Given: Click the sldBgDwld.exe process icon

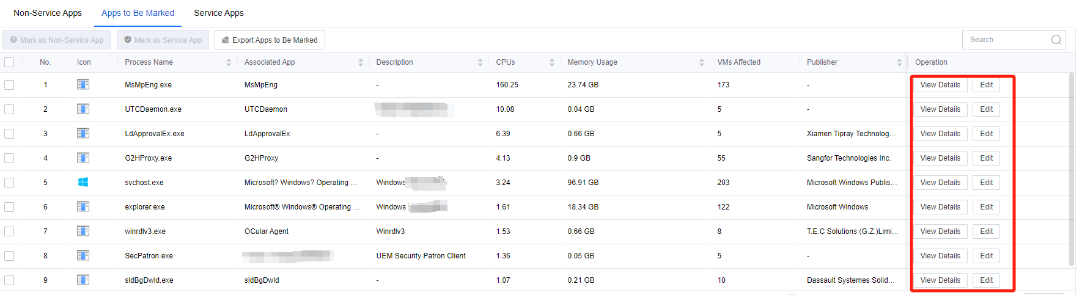Looking at the screenshot, I should (83, 280).
